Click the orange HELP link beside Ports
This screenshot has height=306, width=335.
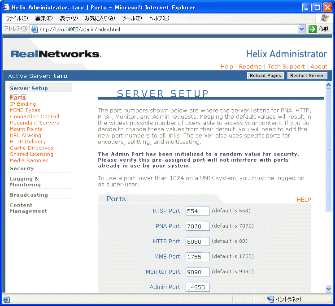[x=304, y=200]
